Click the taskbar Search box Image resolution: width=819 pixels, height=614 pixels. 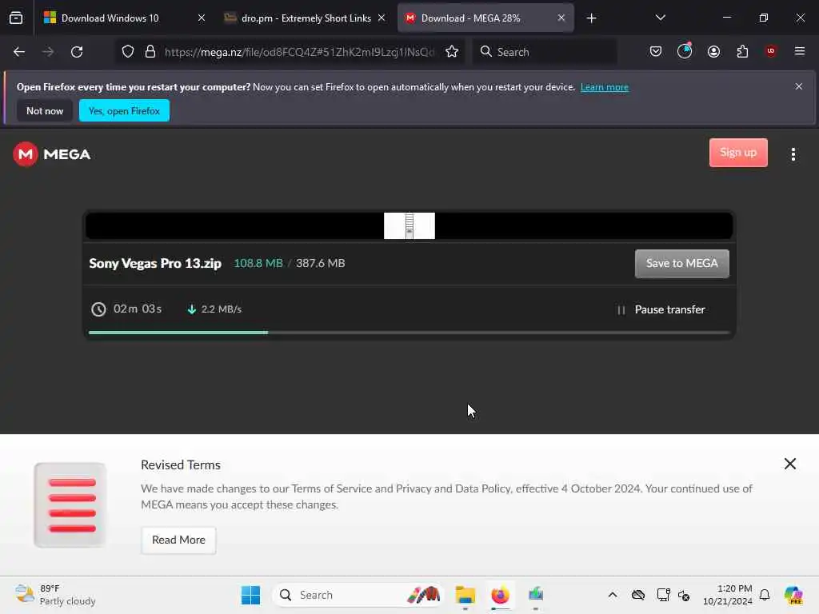click(x=358, y=595)
